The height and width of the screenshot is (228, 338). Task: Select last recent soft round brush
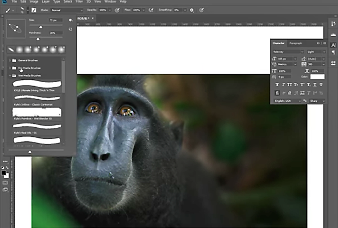[x=61, y=50]
